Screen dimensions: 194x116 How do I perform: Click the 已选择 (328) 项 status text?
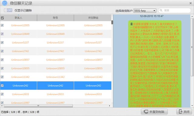coord(11,112)
